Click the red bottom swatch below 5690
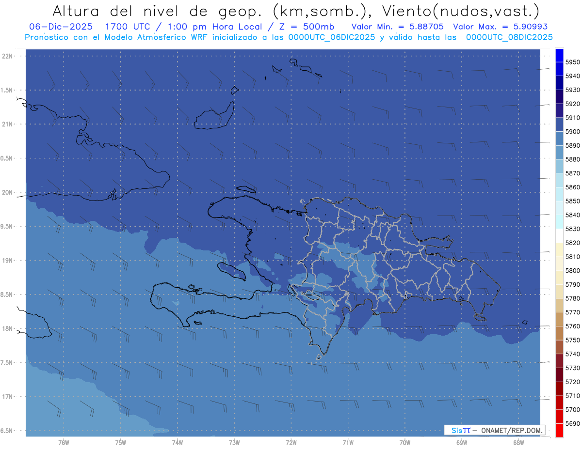The image size is (582, 449). pyautogui.click(x=559, y=430)
